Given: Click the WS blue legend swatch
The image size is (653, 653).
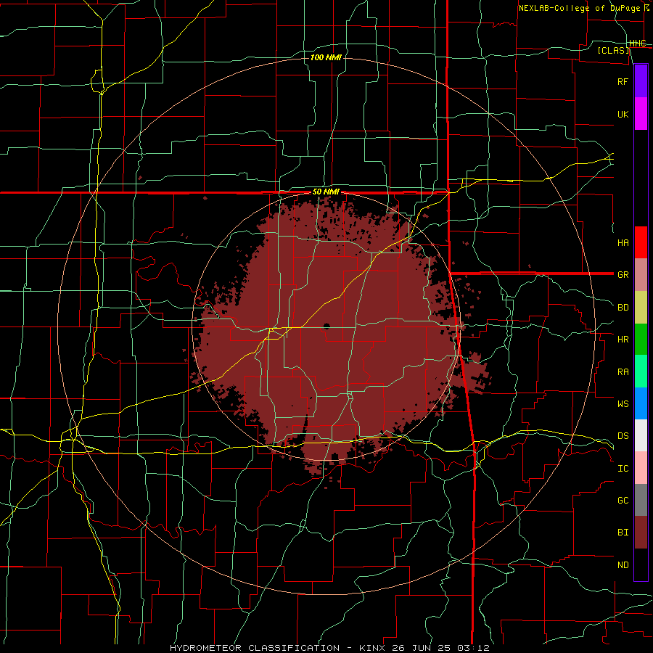Looking at the screenshot, I should click(641, 403).
